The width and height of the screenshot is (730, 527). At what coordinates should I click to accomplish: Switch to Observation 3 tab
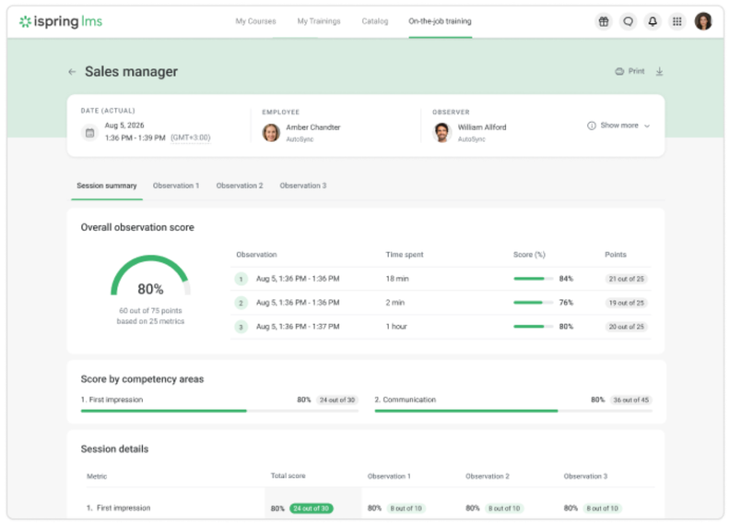pos(303,186)
